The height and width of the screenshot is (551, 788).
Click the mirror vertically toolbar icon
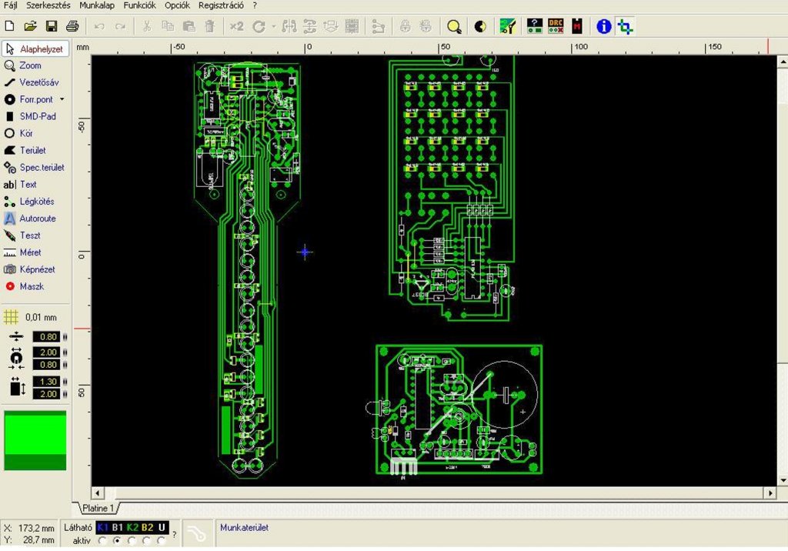pyautogui.click(x=310, y=26)
